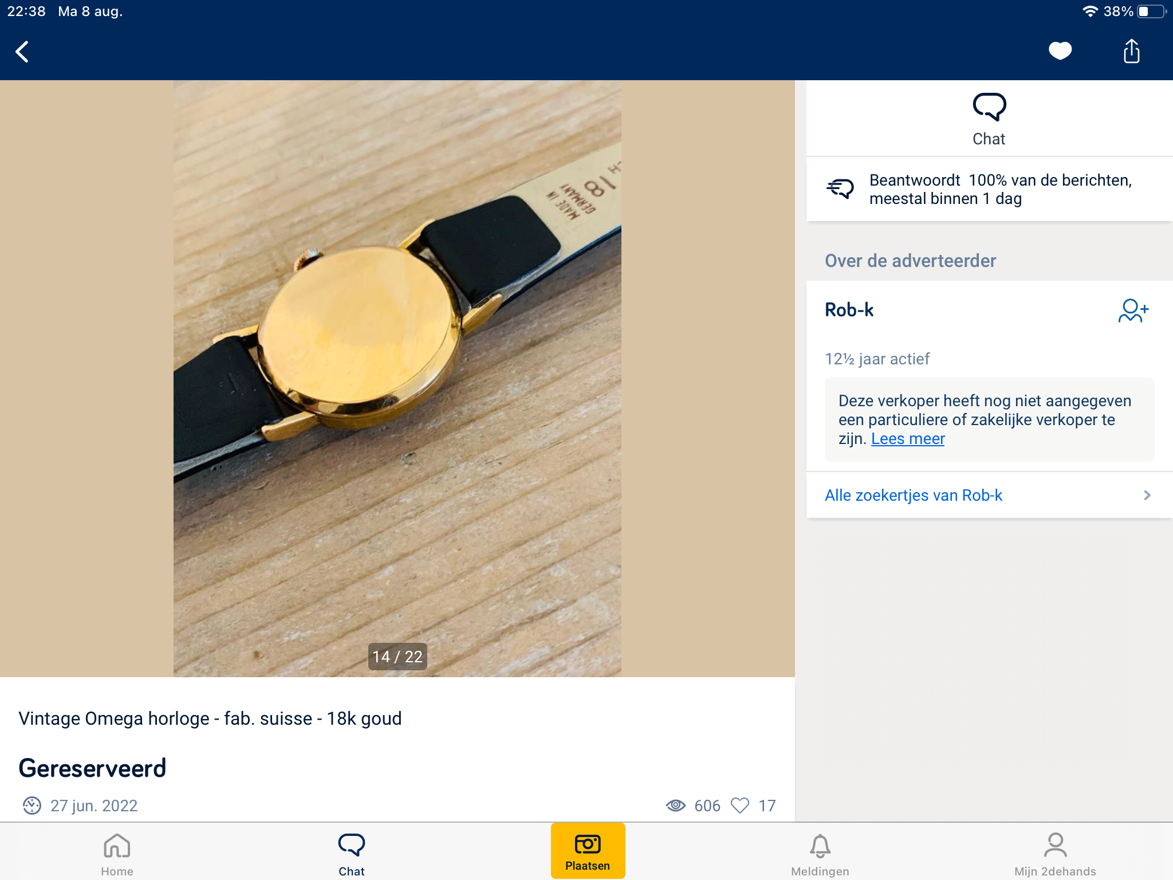This screenshot has height=880, width=1173.
Task: Click the fast-reply speech bubble icon
Action: [x=840, y=188]
